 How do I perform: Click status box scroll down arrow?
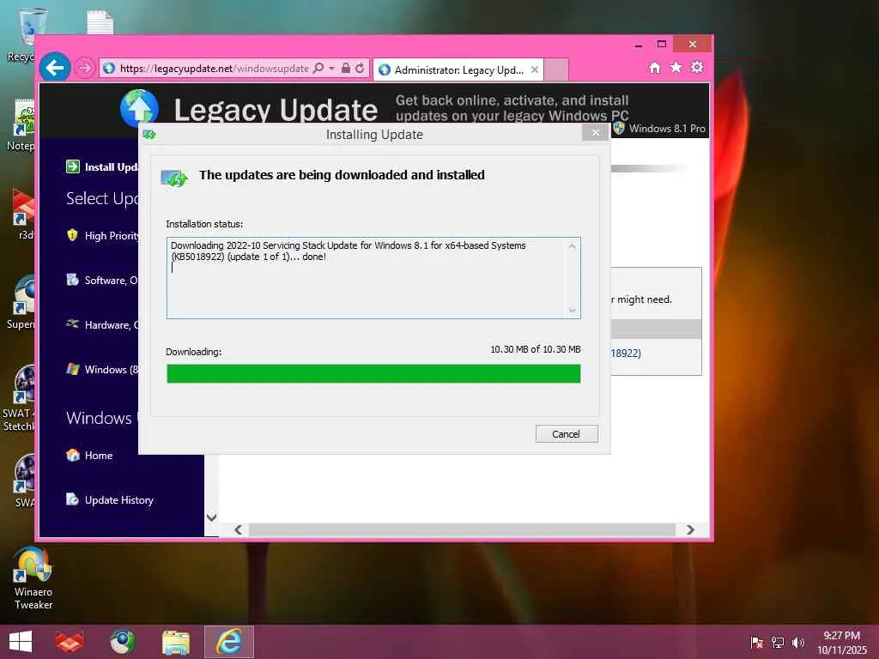point(572,310)
